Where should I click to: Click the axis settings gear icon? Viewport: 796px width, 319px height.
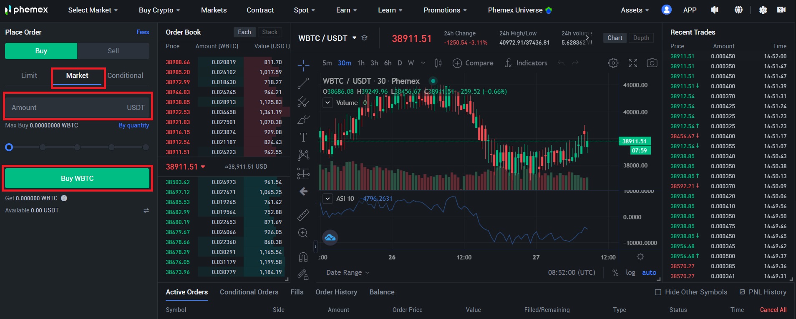[640, 257]
